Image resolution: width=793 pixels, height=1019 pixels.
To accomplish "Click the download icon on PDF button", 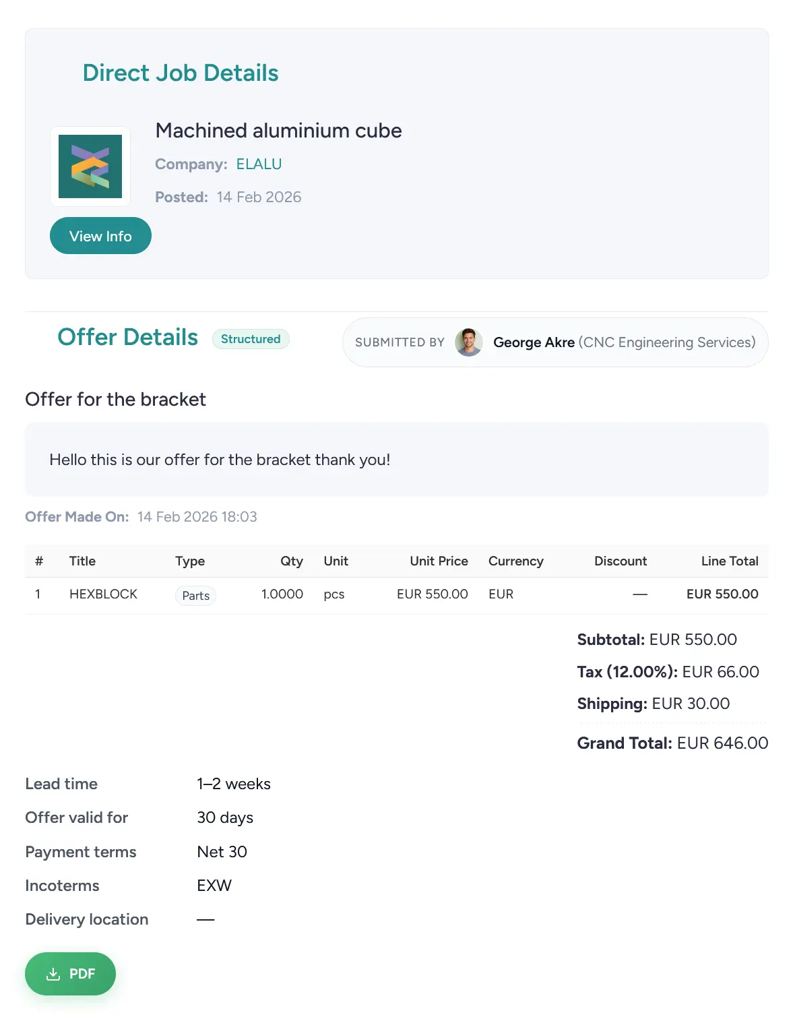I will pos(53,975).
